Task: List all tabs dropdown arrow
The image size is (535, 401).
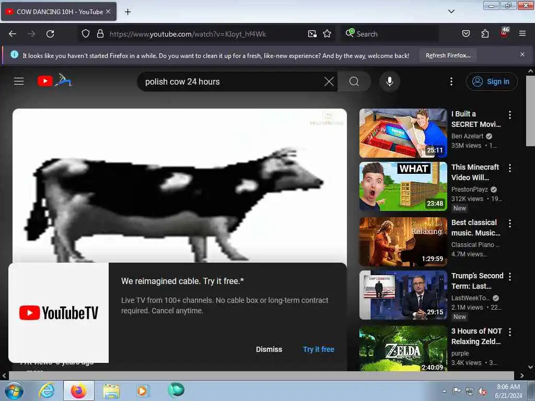Action: 451,11
